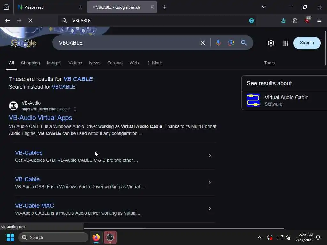Click the Virtual Audio Cable thumbnail
Image resolution: width=327 pixels, height=245 pixels.
(253, 100)
